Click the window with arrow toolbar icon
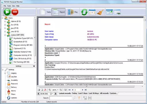The height and width of the screenshot is (104, 147). 109,12
